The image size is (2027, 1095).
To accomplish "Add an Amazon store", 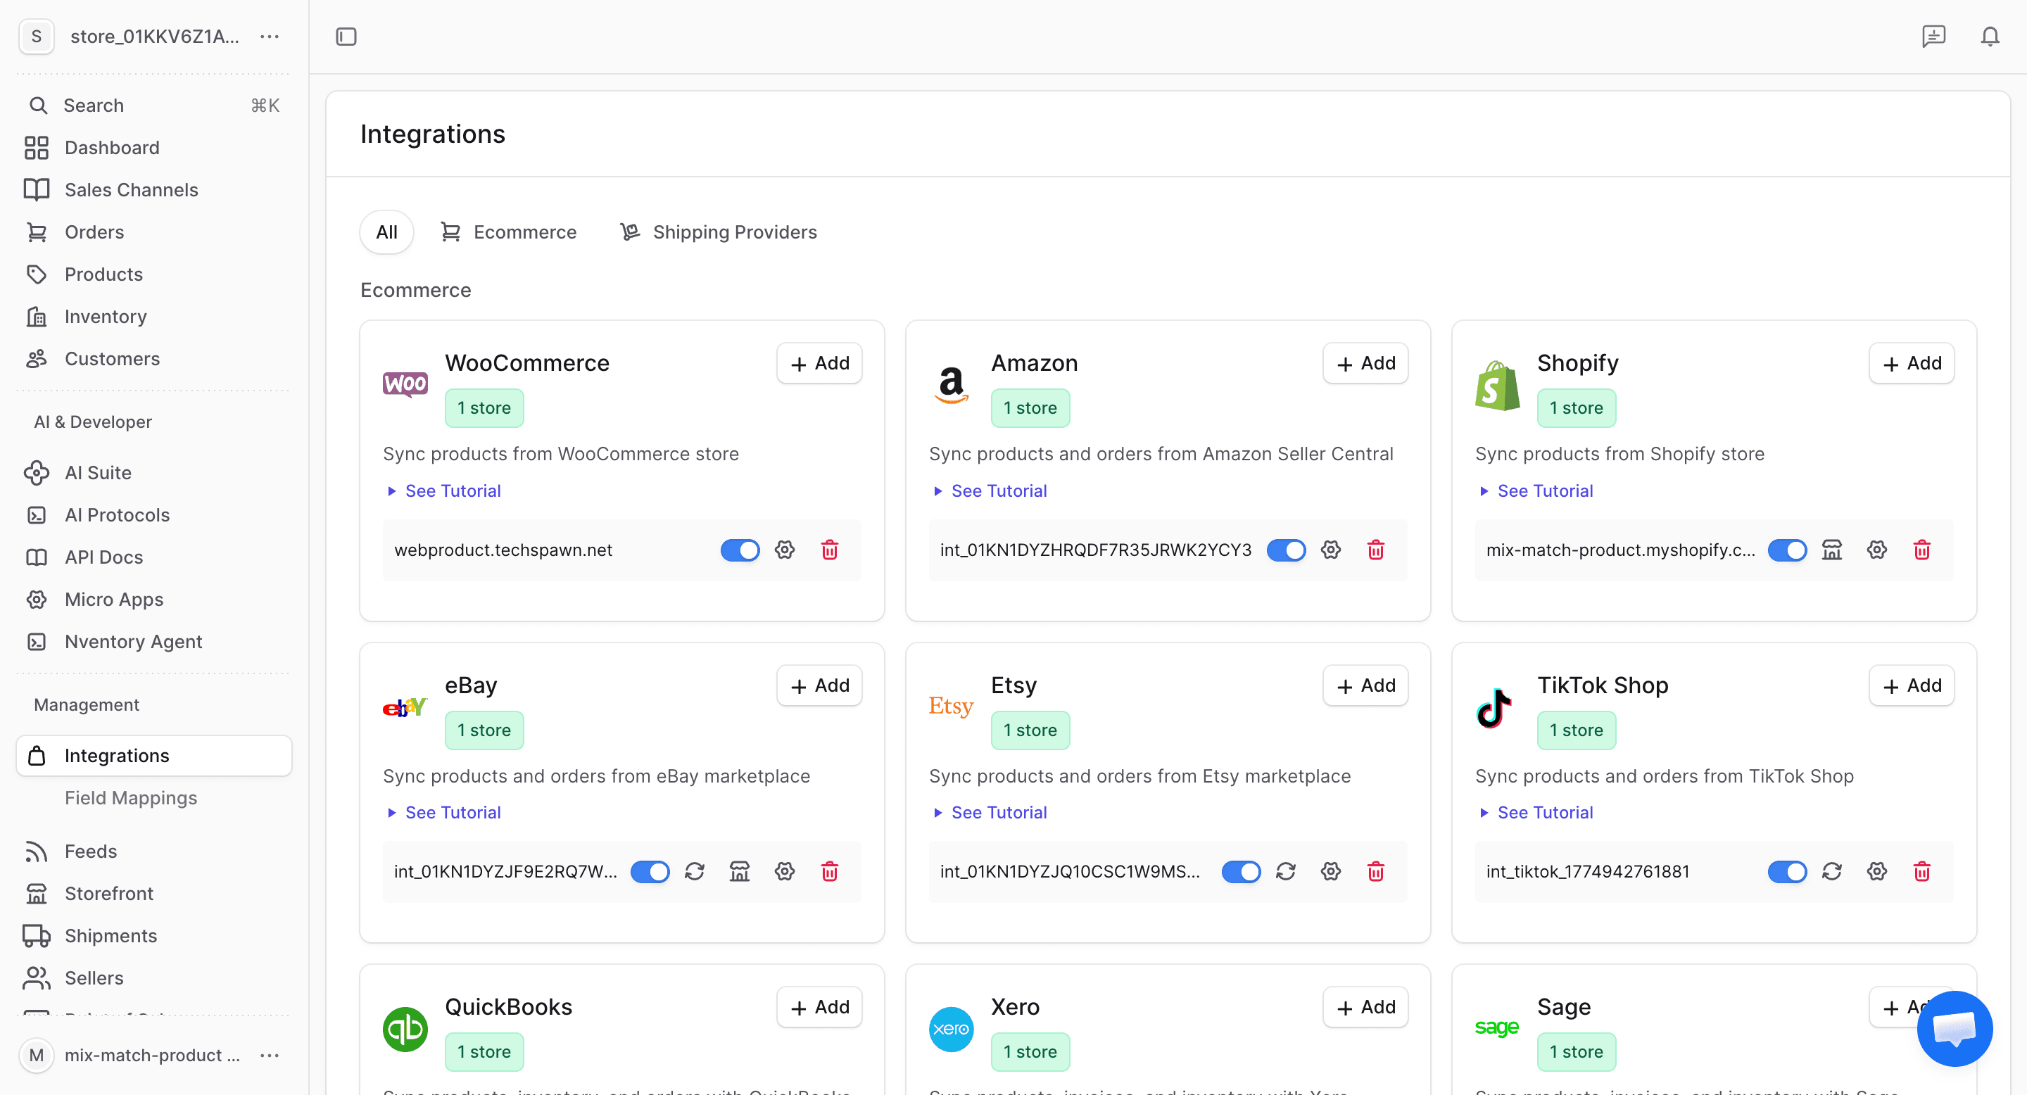I will pos(1365,363).
